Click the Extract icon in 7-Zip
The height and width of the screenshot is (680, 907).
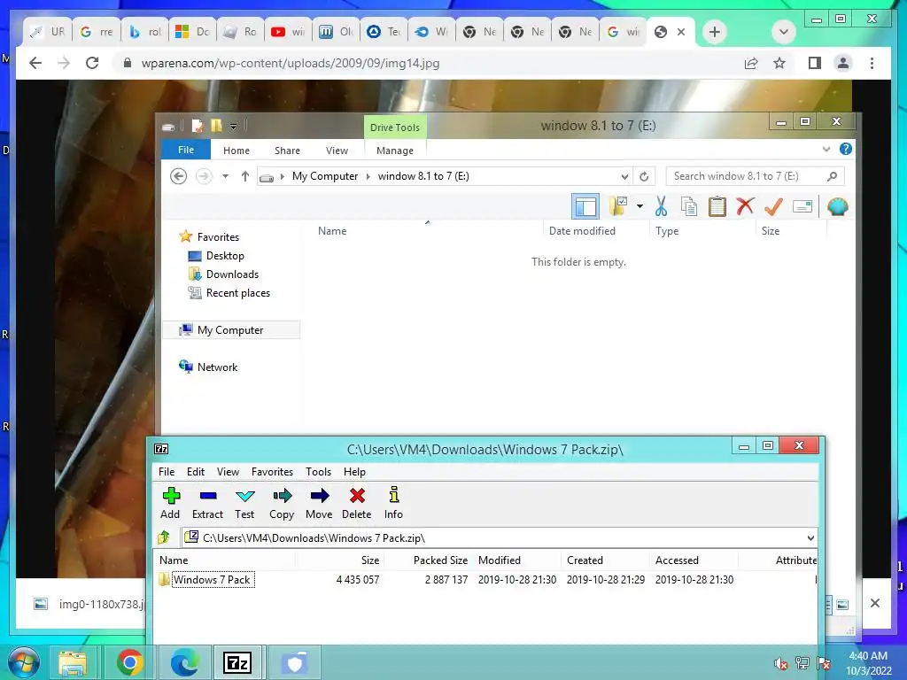[207, 503]
